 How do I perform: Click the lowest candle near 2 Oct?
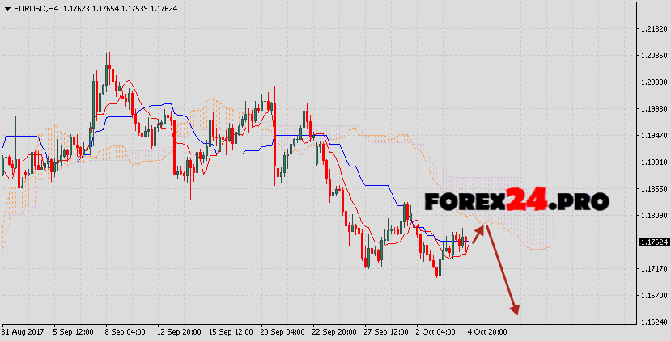[439, 275]
